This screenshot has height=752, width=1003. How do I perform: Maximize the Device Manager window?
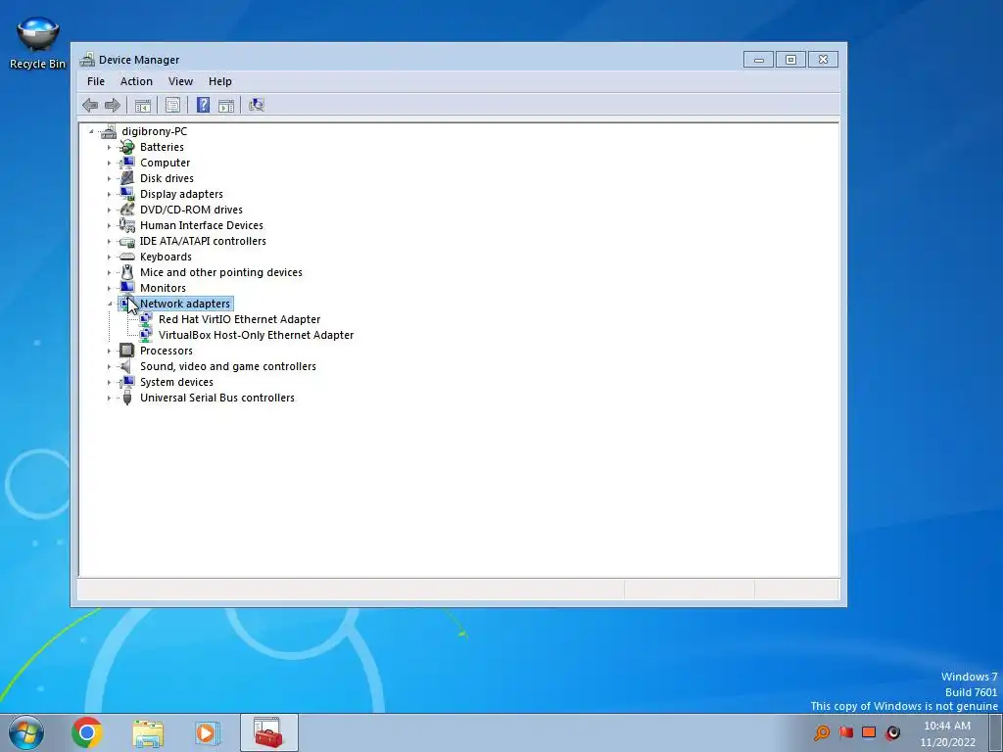(790, 60)
